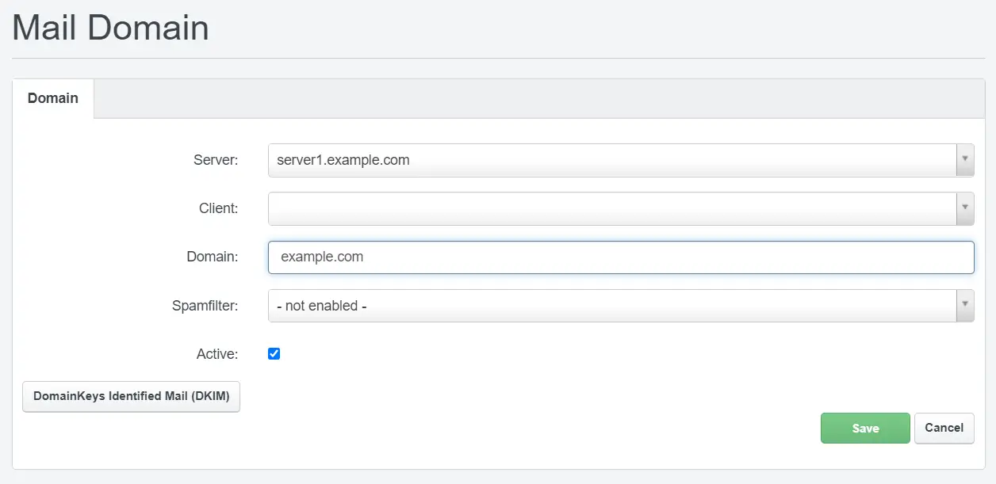Click the Mail Domain page heading
The image size is (996, 484).
111,28
